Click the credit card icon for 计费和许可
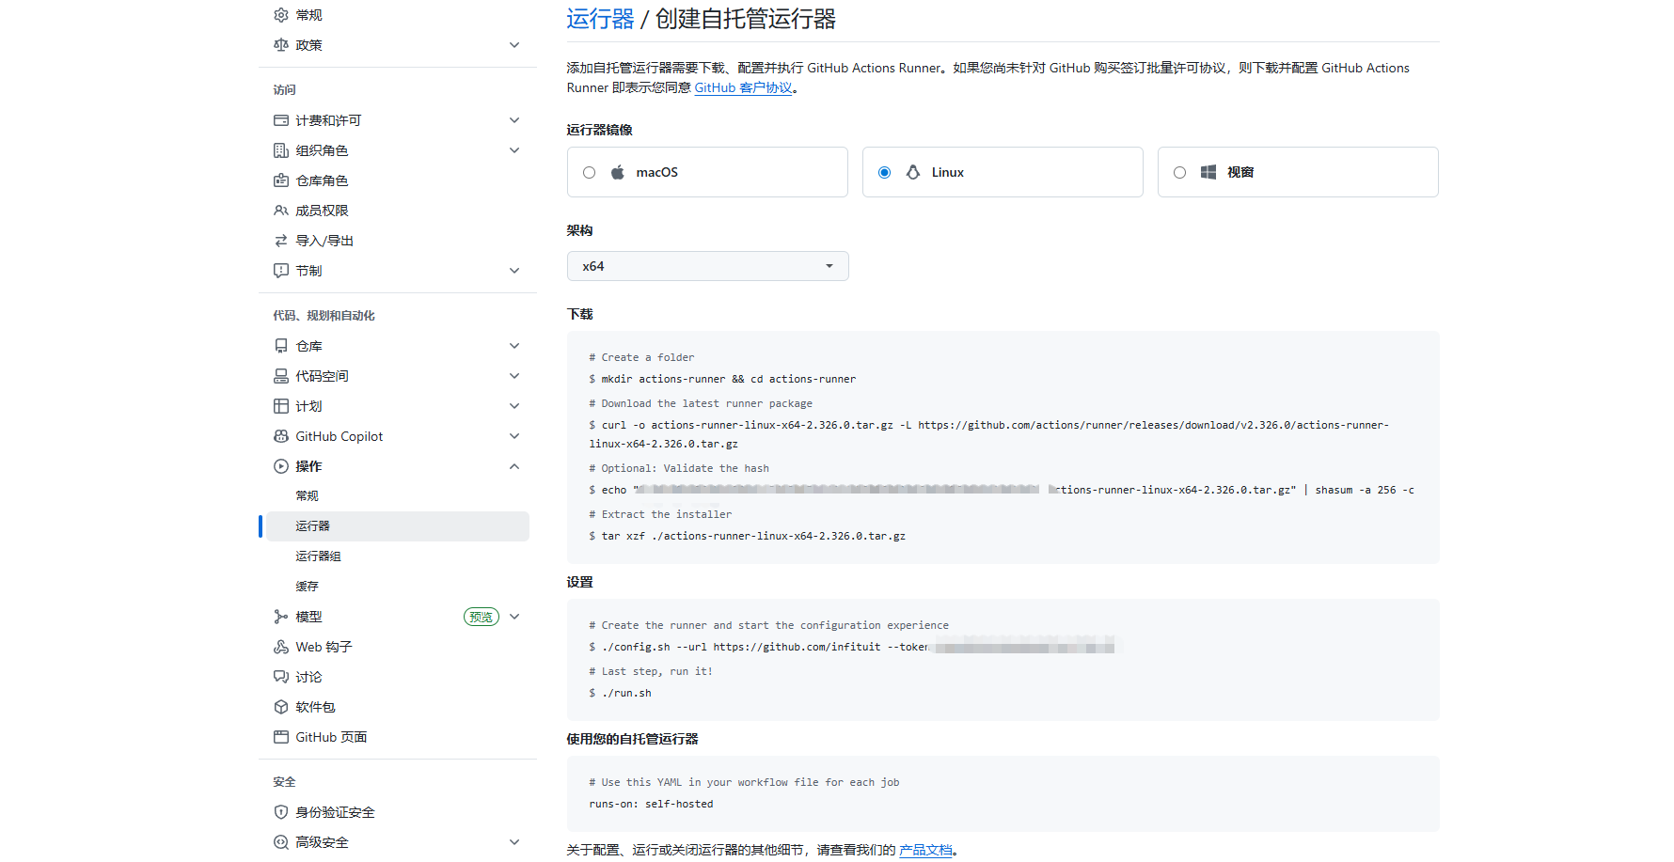The image size is (1674, 862). point(280,120)
